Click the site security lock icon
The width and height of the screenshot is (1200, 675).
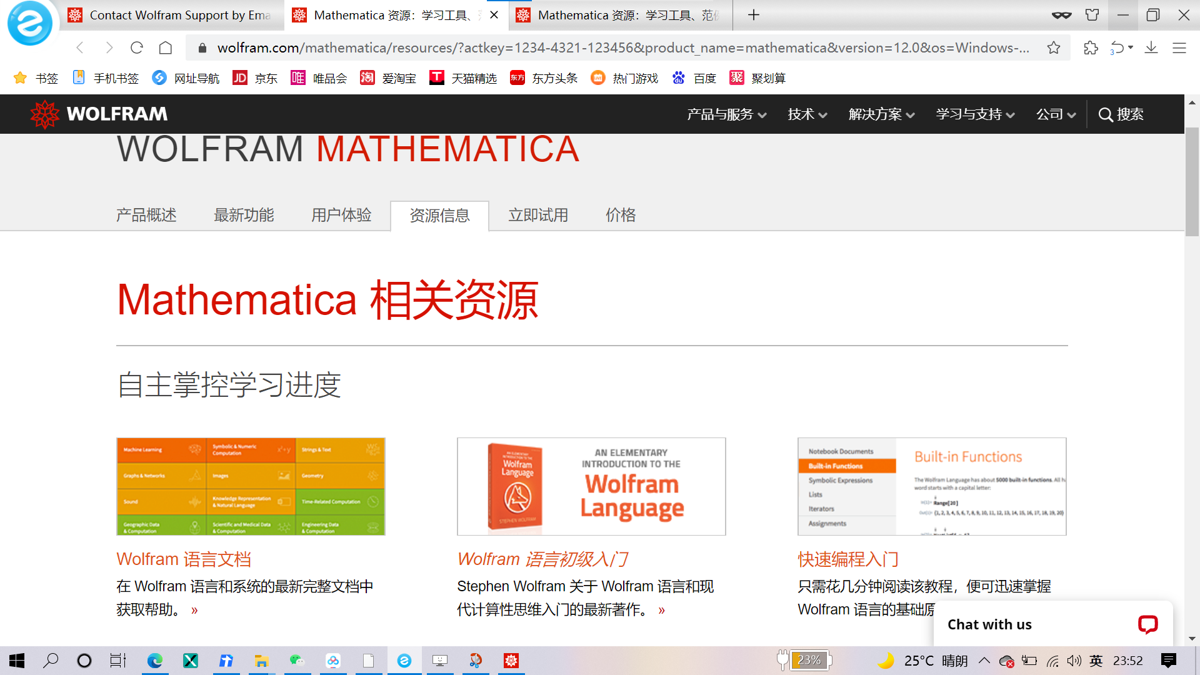(202, 47)
